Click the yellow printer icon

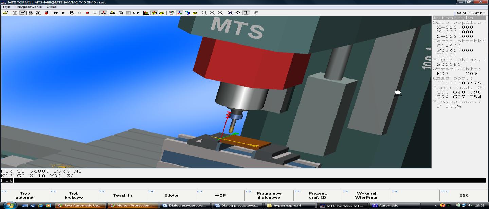113,13
